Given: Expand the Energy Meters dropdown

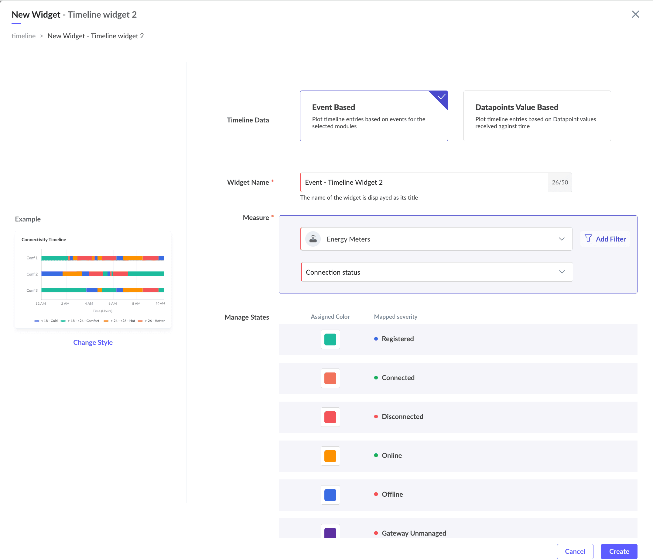Looking at the screenshot, I should [561, 239].
